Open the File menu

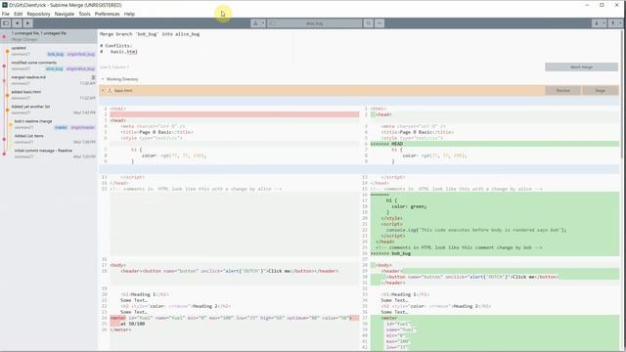point(6,14)
